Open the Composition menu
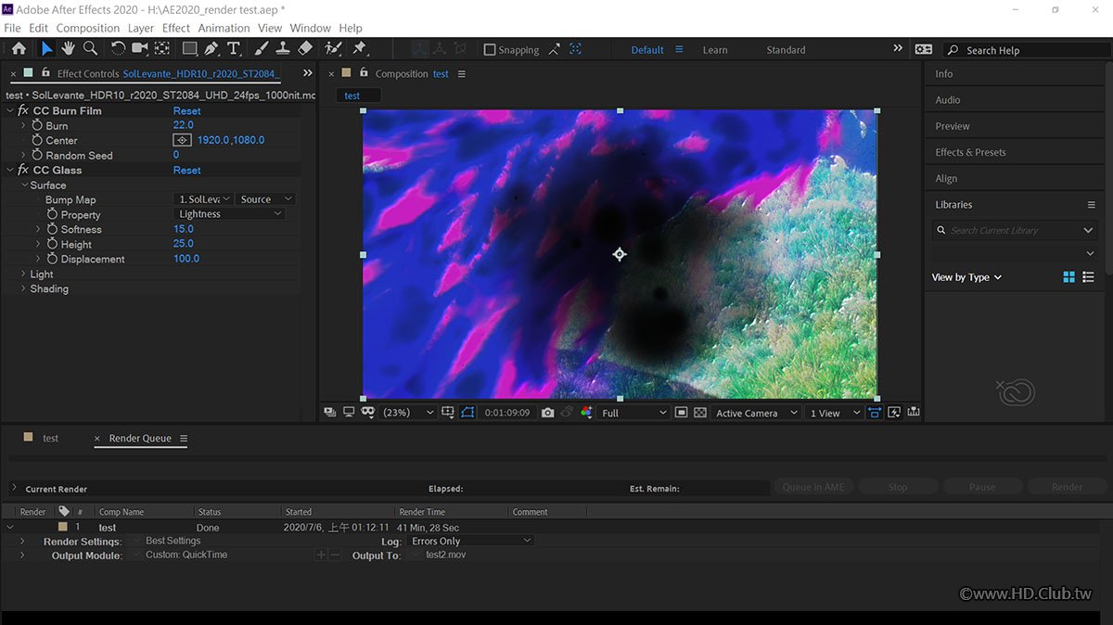This screenshot has width=1113, height=625. (87, 28)
